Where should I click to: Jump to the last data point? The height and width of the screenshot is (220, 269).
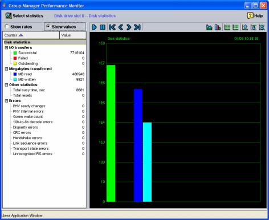pyautogui.click(x=137, y=27)
